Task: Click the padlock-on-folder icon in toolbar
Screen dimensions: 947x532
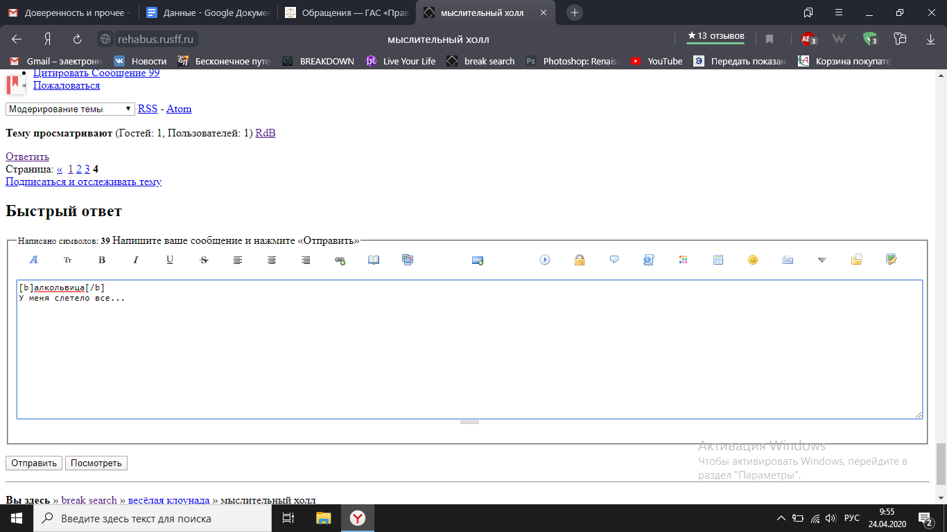Action: point(857,260)
